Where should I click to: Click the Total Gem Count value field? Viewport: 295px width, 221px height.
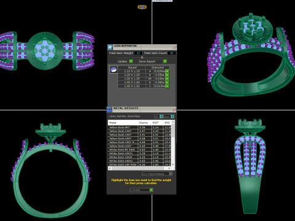click(x=171, y=53)
